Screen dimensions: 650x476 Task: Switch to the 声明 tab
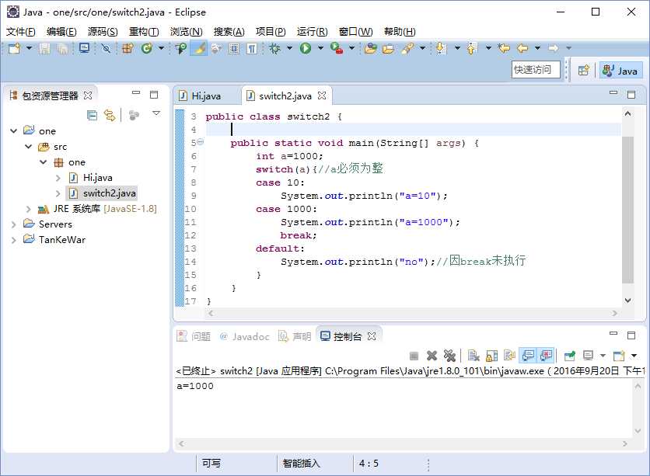pyautogui.click(x=295, y=336)
